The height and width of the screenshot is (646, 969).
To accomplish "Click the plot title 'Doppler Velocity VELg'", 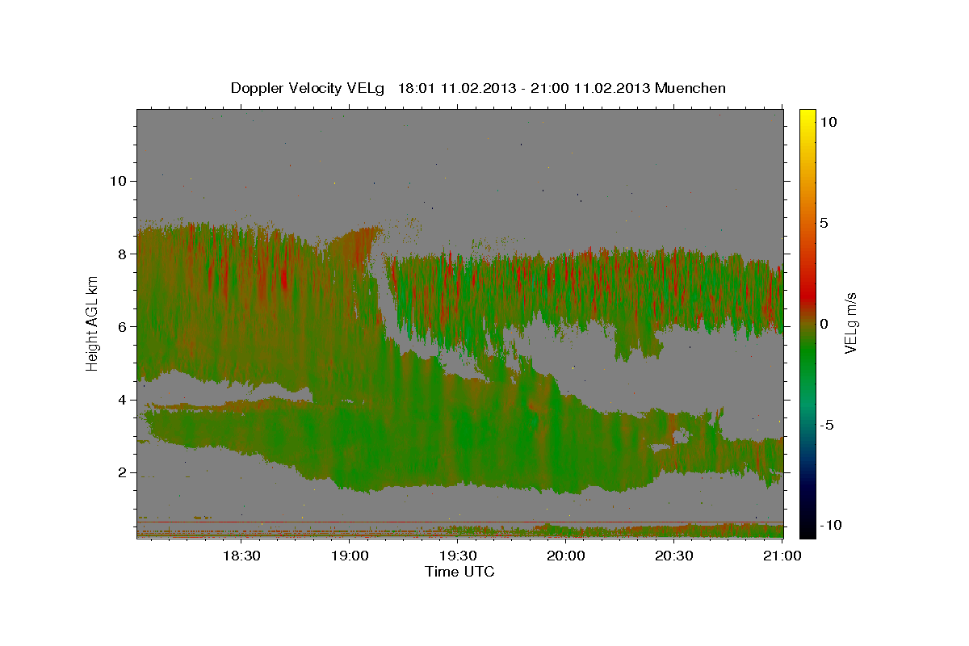I will point(308,88).
